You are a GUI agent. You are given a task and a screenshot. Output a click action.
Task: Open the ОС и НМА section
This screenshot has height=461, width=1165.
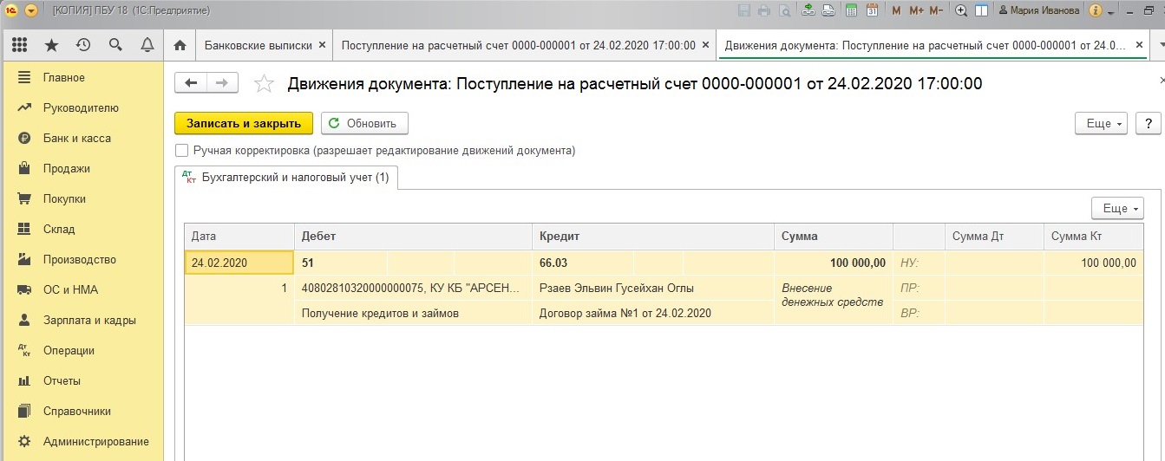pyautogui.click(x=82, y=289)
